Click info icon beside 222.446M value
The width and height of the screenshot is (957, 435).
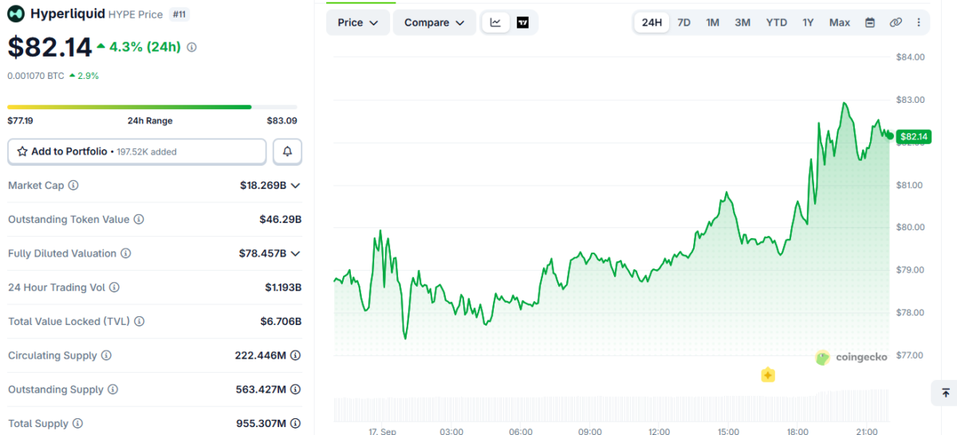tap(296, 355)
